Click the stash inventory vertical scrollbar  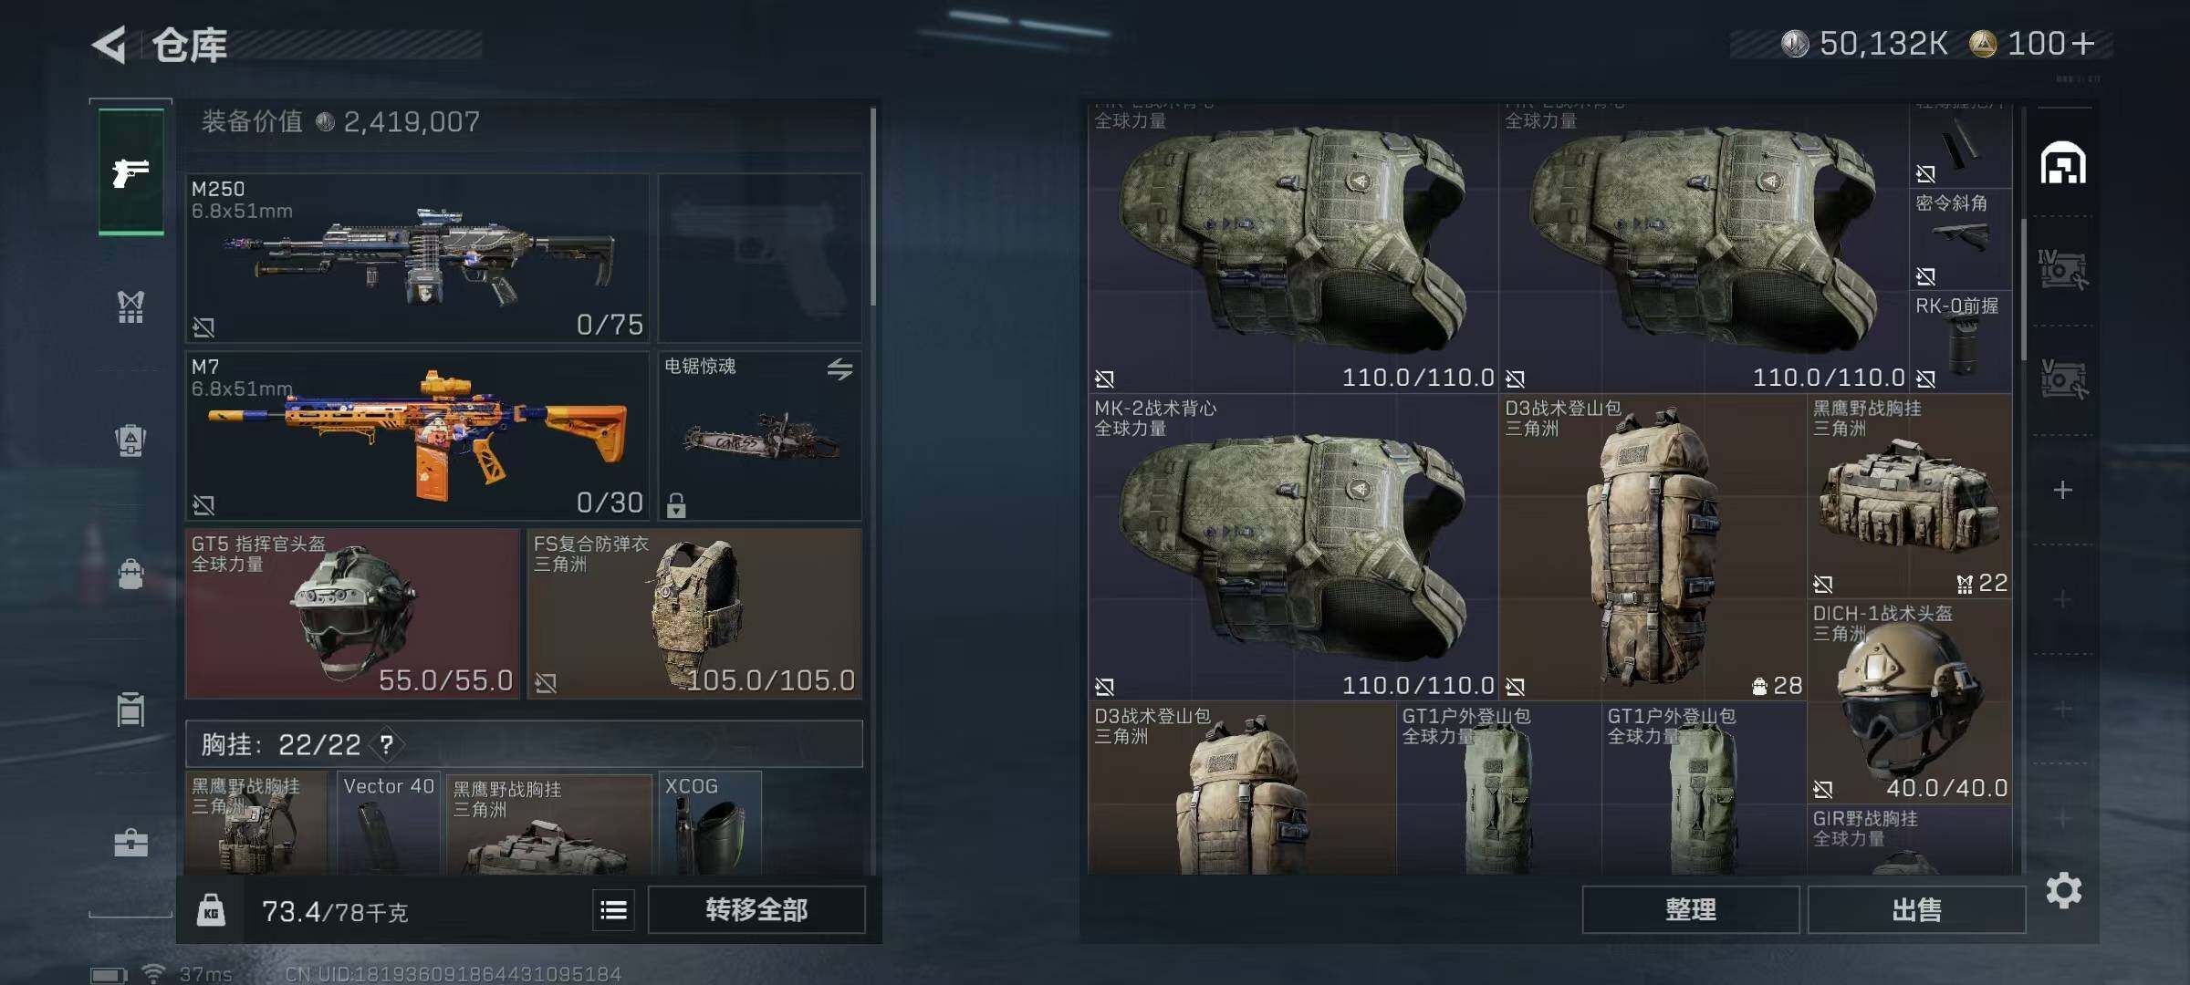tap(2024, 288)
